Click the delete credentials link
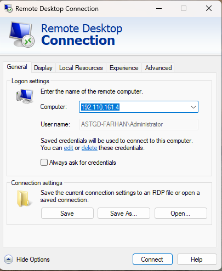The width and height of the screenshot is (222, 271). point(89,148)
